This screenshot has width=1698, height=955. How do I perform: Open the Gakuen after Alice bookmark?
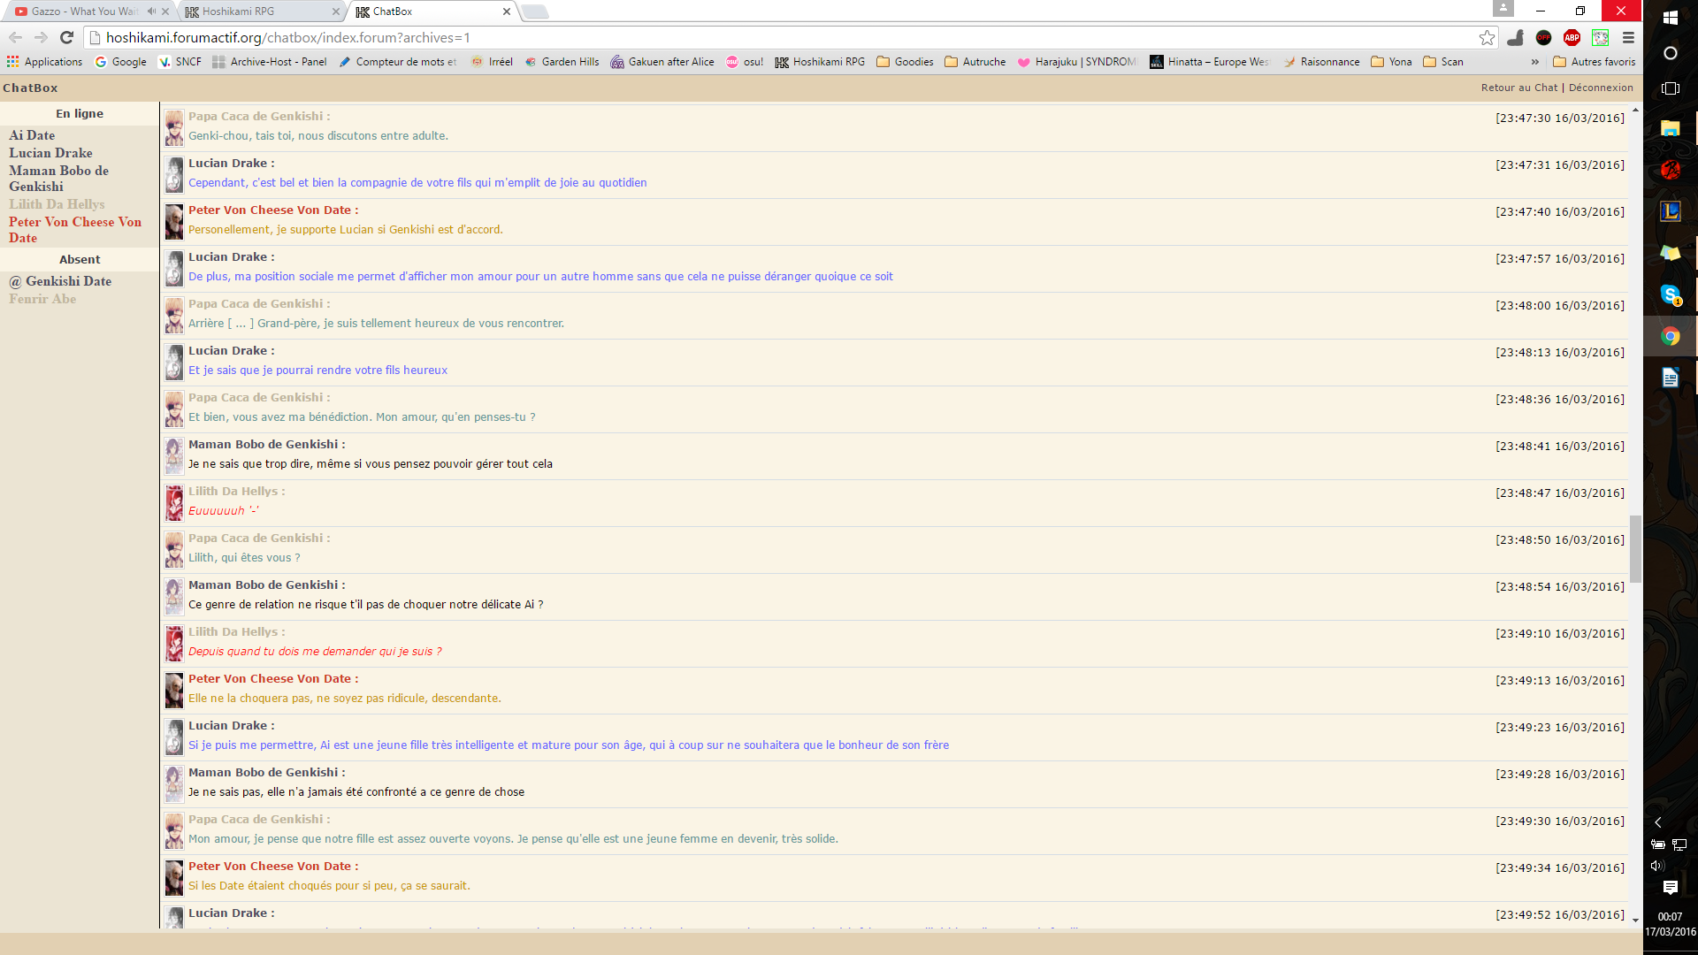pyautogui.click(x=662, y=62)
